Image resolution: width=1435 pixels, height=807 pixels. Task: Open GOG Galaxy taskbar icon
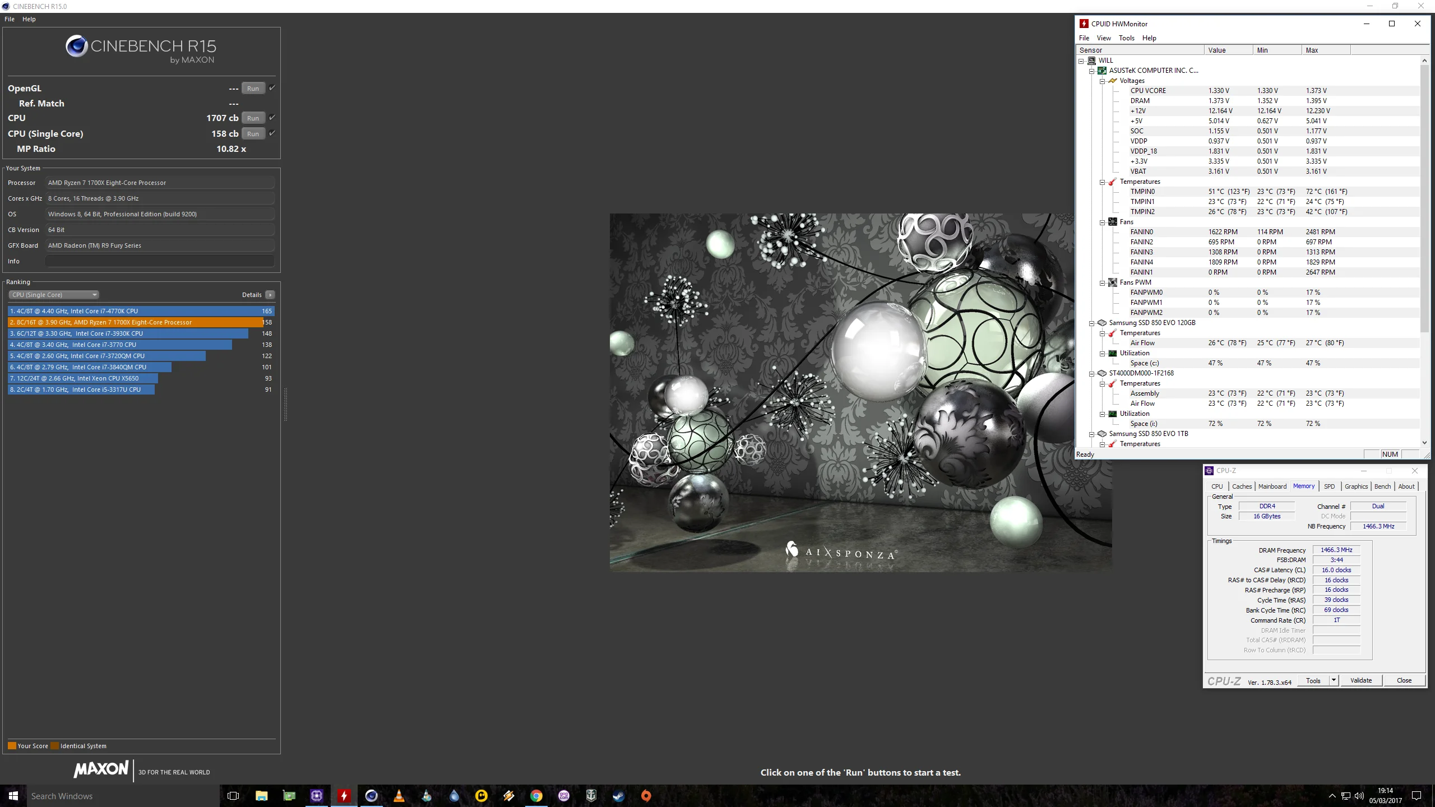point(564,796)
